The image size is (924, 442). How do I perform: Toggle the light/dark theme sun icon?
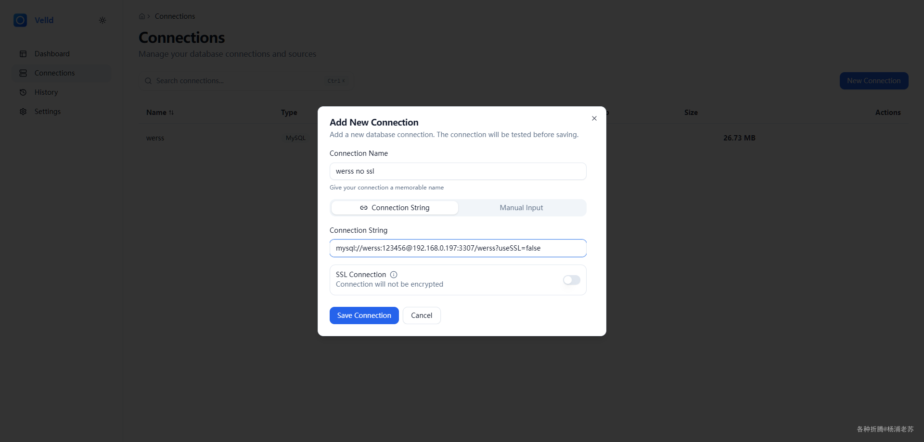tap(103, 20)
